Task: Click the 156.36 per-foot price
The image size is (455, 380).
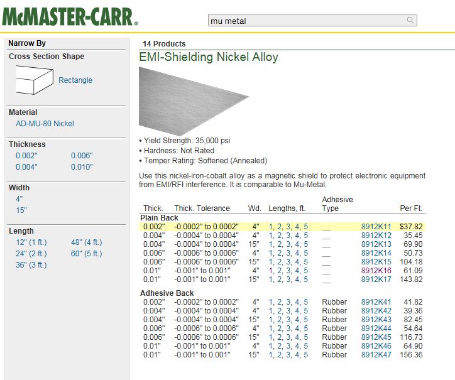Action: 411,355
